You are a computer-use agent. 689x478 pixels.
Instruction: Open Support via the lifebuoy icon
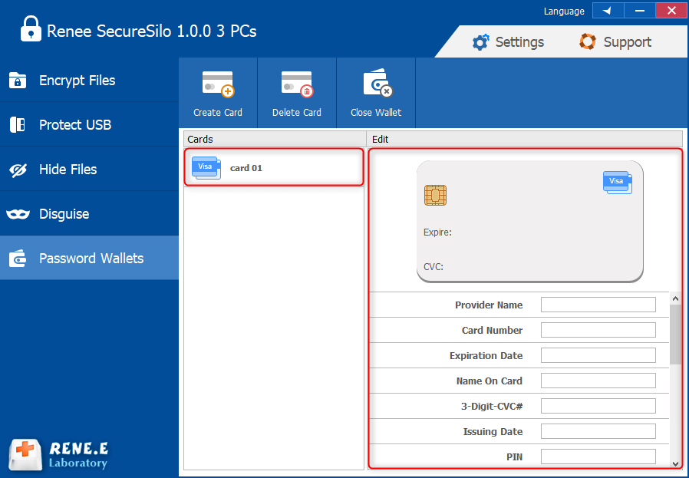point(588,42)
